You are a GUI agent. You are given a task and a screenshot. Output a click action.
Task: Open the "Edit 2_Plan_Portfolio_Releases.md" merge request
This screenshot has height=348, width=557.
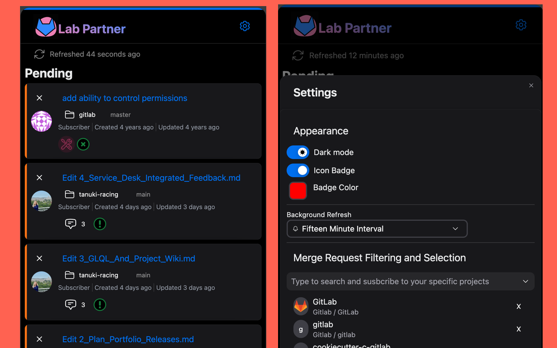pos(128,339)
